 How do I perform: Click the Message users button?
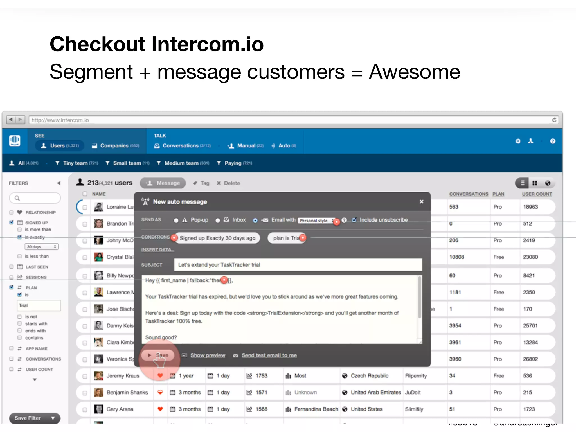coord(163,183)
